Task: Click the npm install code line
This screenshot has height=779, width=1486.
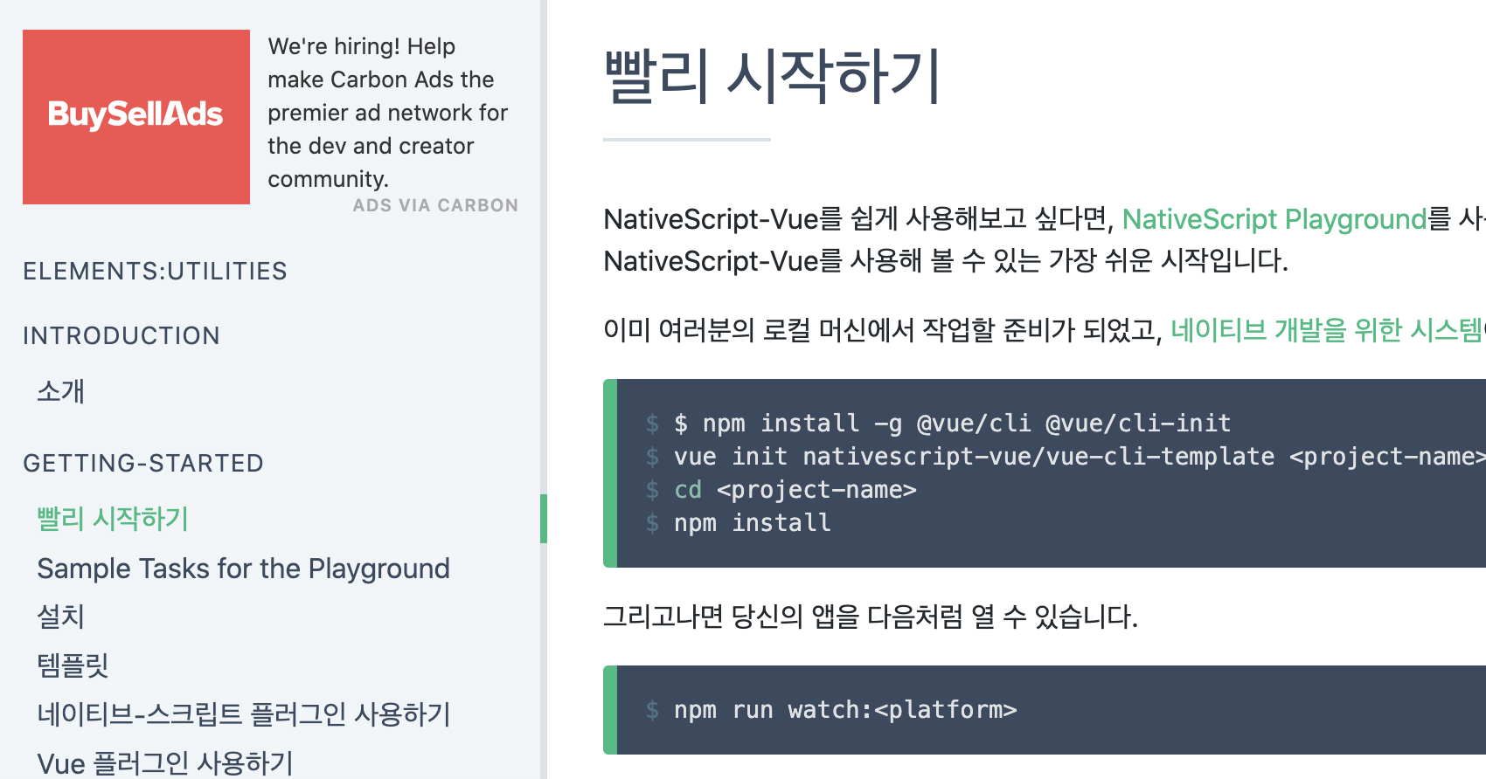Action: (x=752, y=523)
